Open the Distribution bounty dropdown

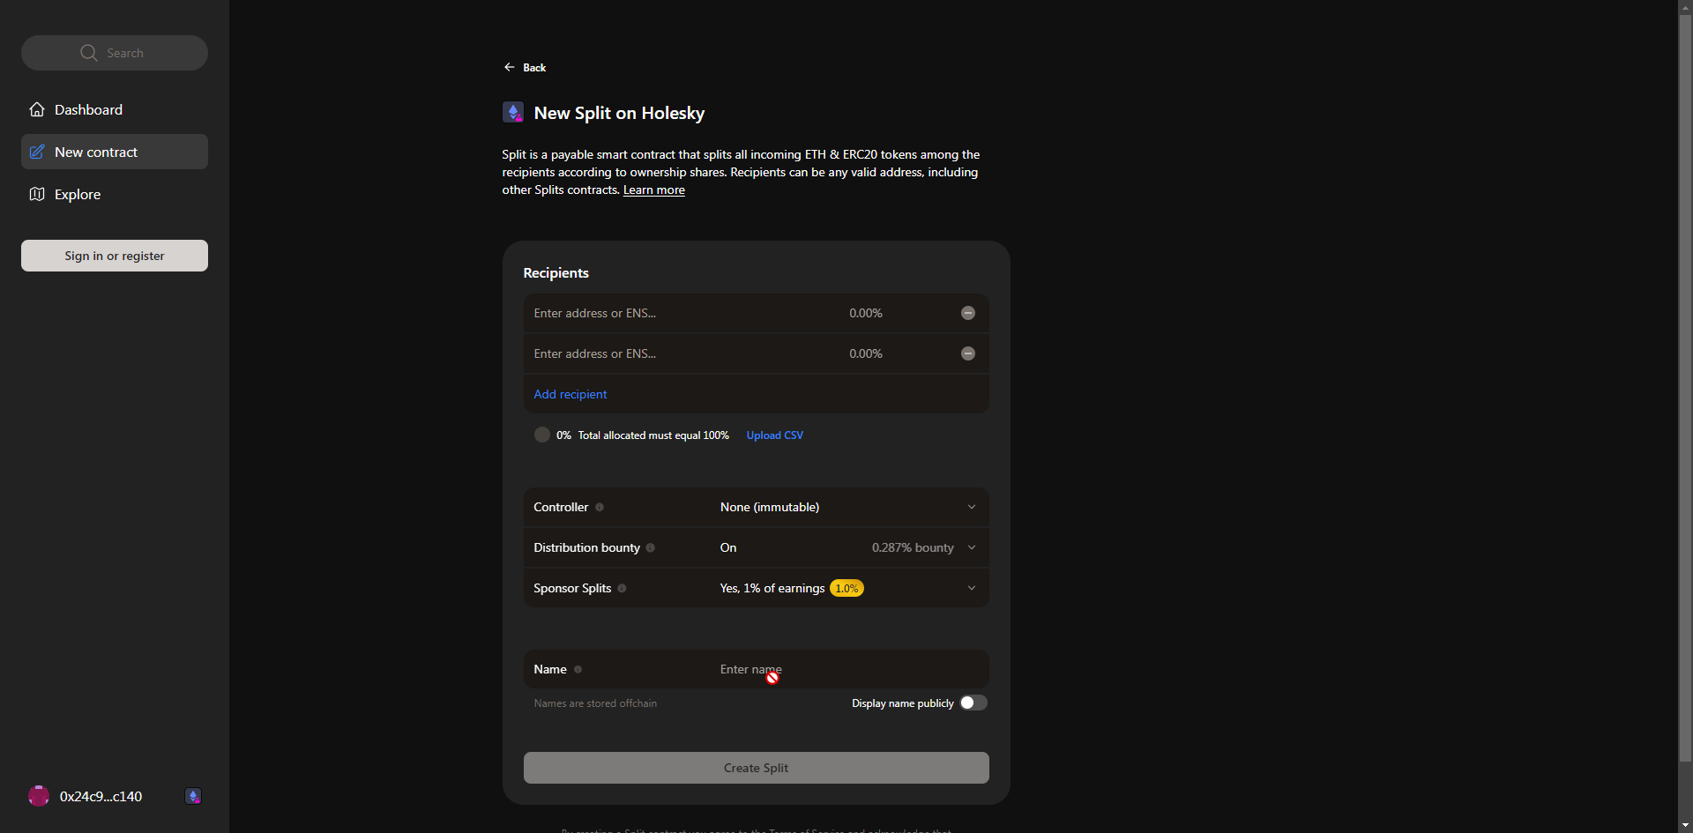(x=971, y=547)
